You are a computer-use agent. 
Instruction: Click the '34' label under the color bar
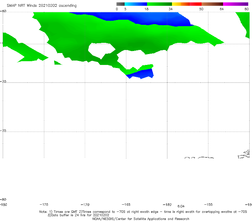click(171, 9)
